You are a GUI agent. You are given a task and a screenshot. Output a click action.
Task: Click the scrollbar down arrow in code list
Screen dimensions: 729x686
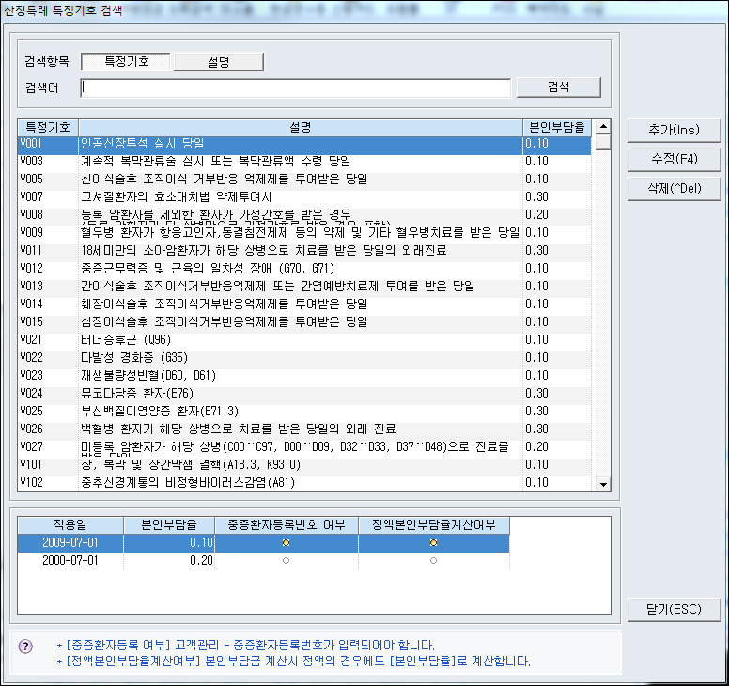click(603, 484)
